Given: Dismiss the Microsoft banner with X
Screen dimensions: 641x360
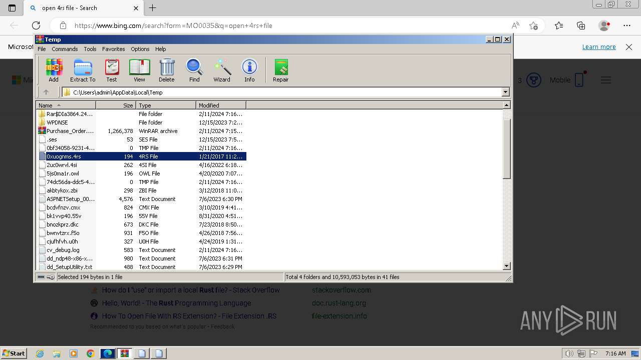Looking at the screenshot, I should point(629,46).
